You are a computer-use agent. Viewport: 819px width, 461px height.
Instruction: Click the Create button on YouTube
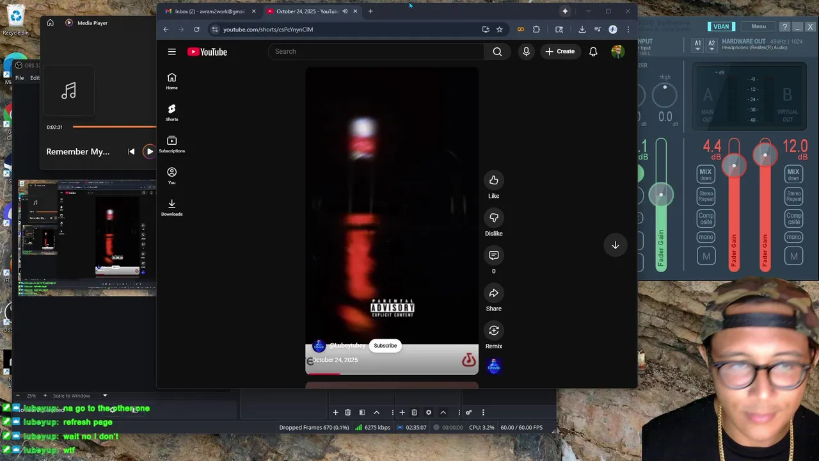pyautogui.click(x=560, y=51)
